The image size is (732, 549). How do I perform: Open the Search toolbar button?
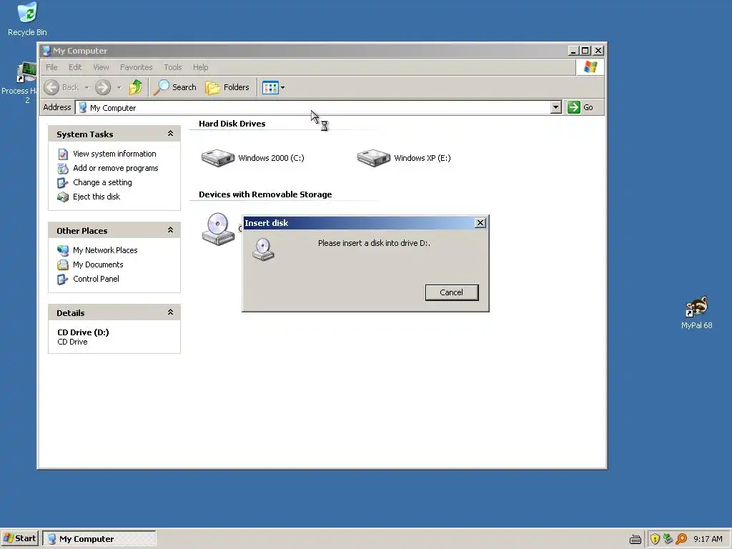point(175,87)
